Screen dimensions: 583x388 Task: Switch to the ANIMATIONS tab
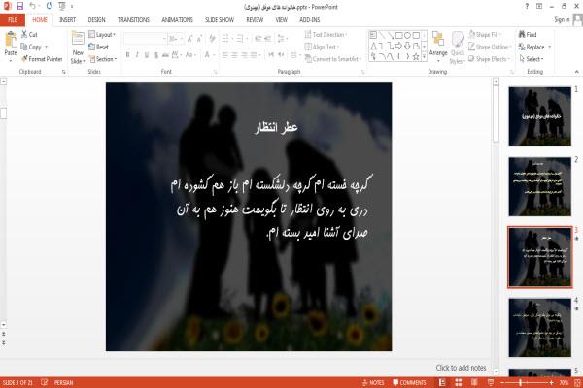[178, 20]
